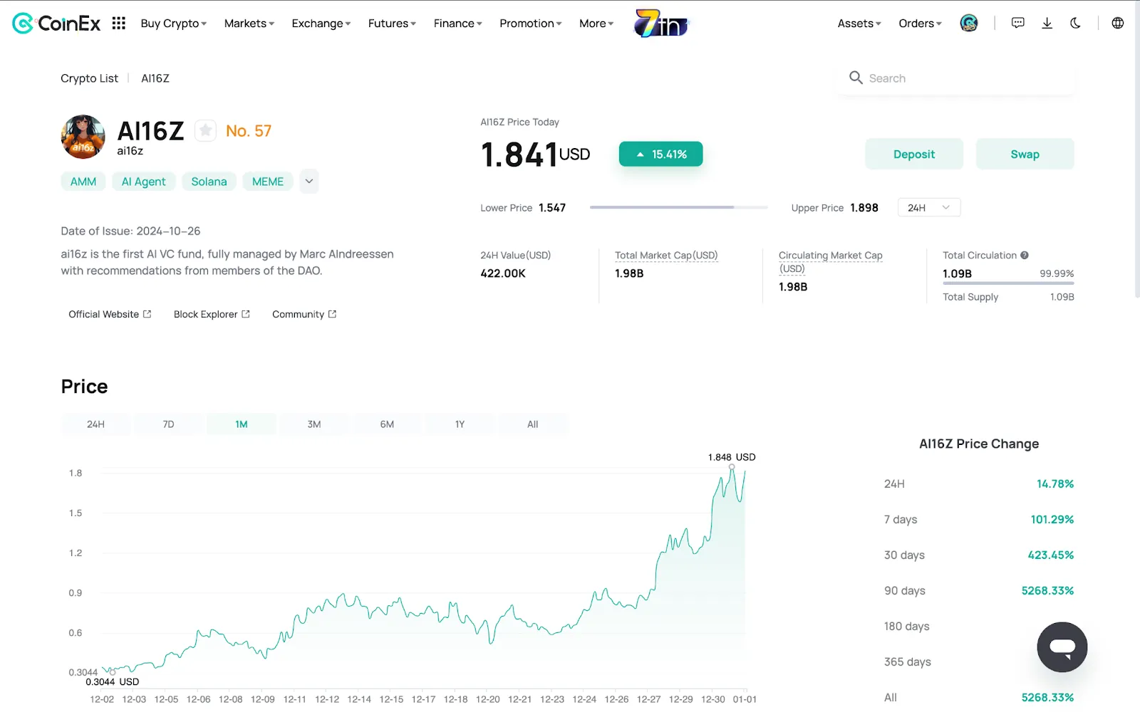Add AI16Z to favorites star
1140x712 pixels.
(205, 130)
